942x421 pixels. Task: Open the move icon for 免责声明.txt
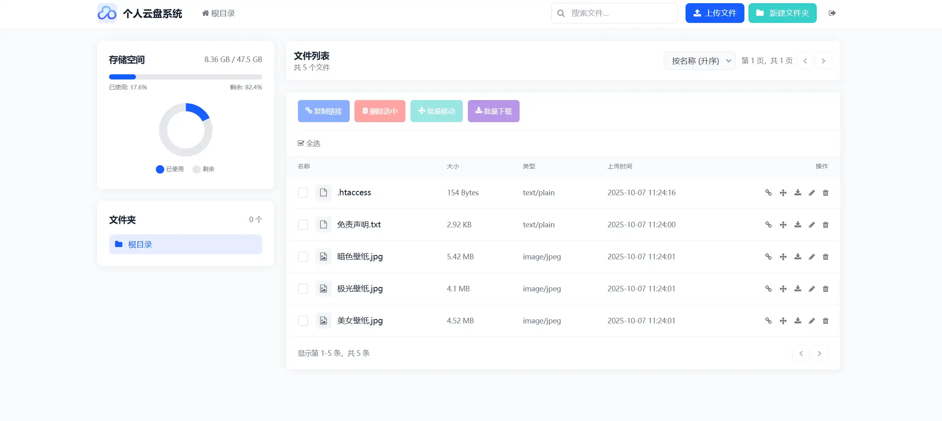(783, 225)
